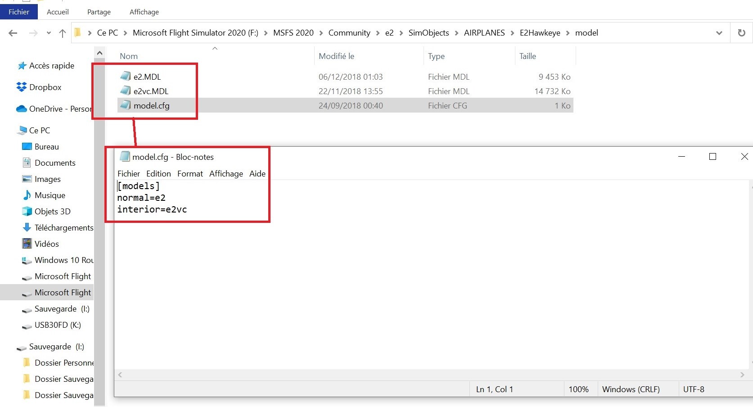Open the Objets 3D cube icon

tap(27, 211)
